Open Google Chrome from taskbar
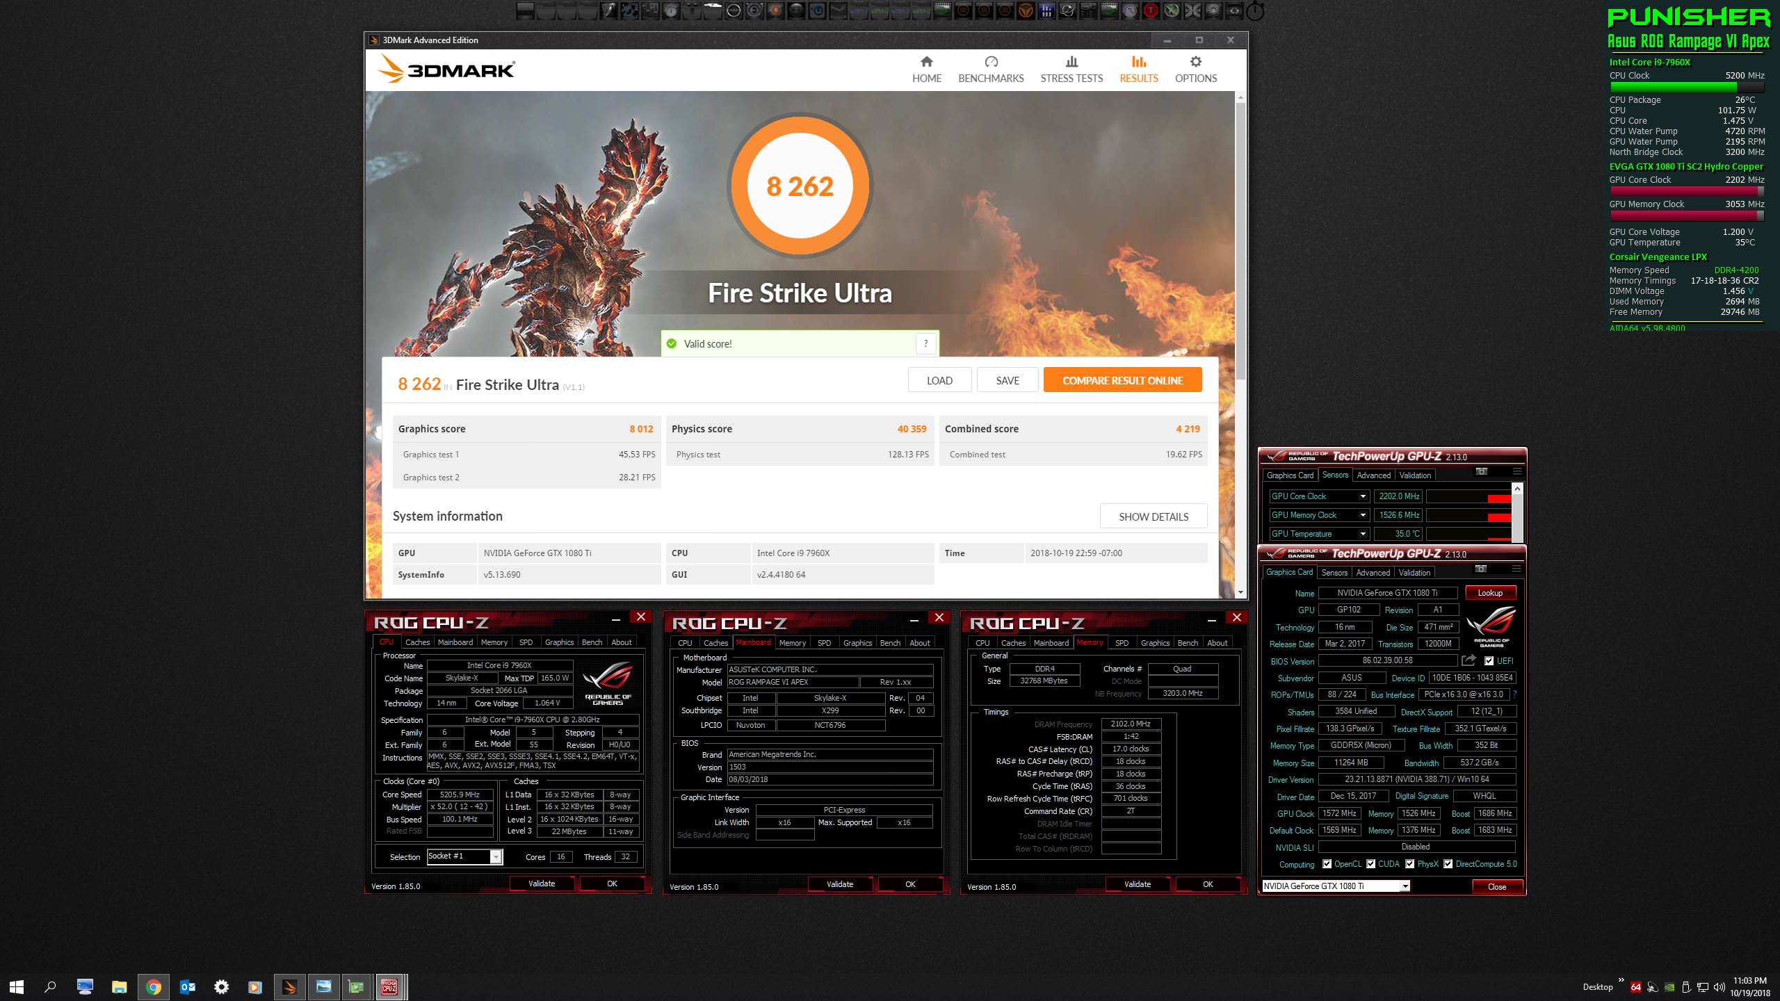This screenshot has width=1780, height=1001. (x=154, y=986)
